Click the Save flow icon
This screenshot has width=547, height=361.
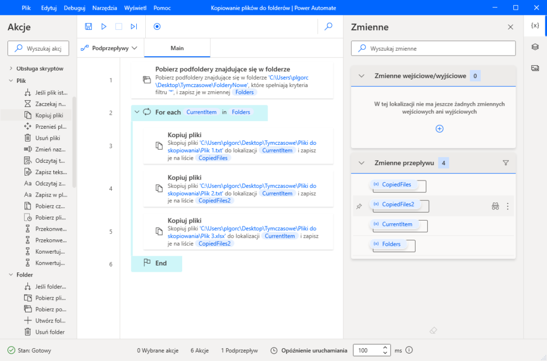[89, 27]
